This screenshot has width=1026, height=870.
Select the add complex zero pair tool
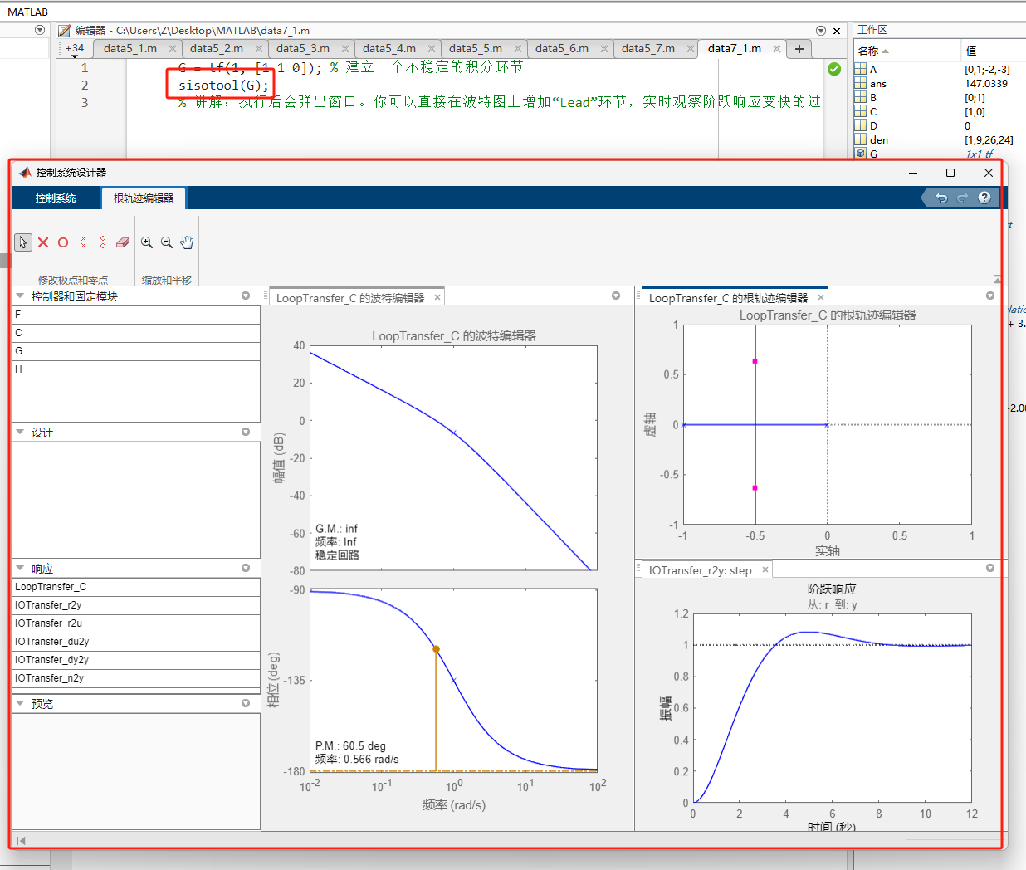(x=103, y=242)
